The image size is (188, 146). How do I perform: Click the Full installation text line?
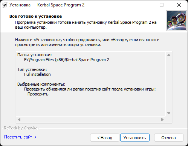(37, 74)
